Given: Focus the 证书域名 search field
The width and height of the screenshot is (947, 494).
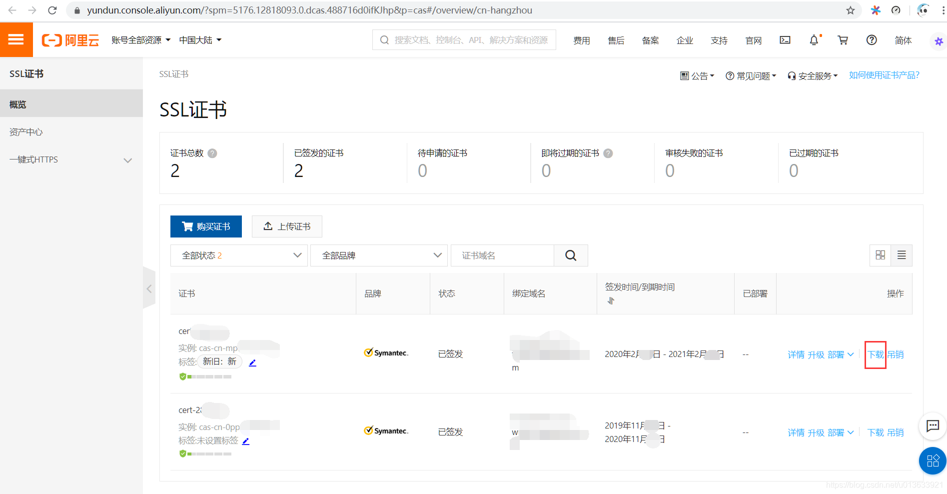Looking at the screenshot, I should 502,255.
